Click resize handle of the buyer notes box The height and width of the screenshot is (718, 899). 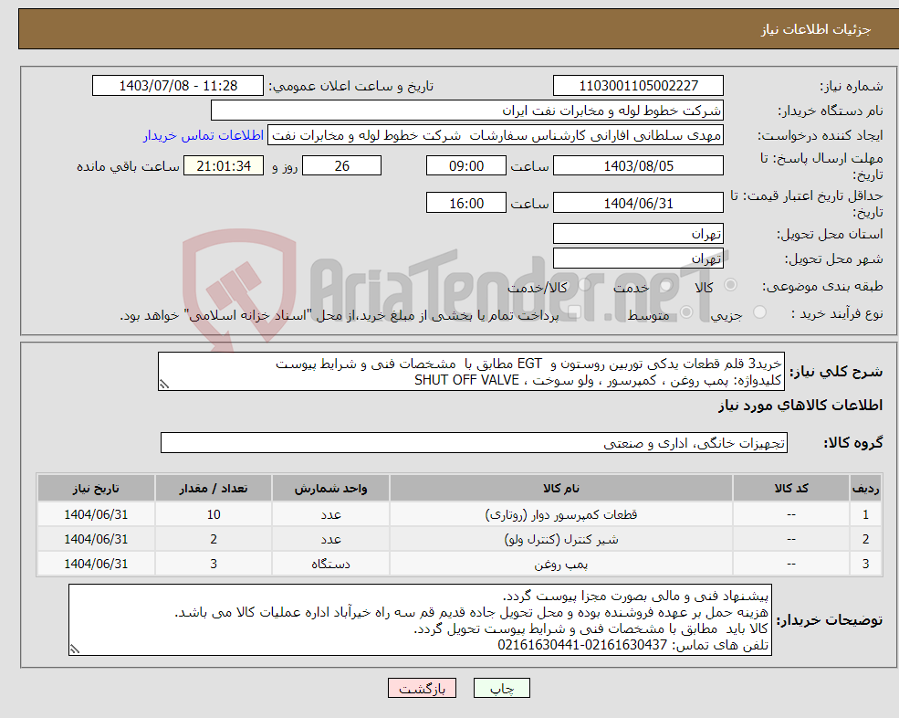(x=75, y=649)
